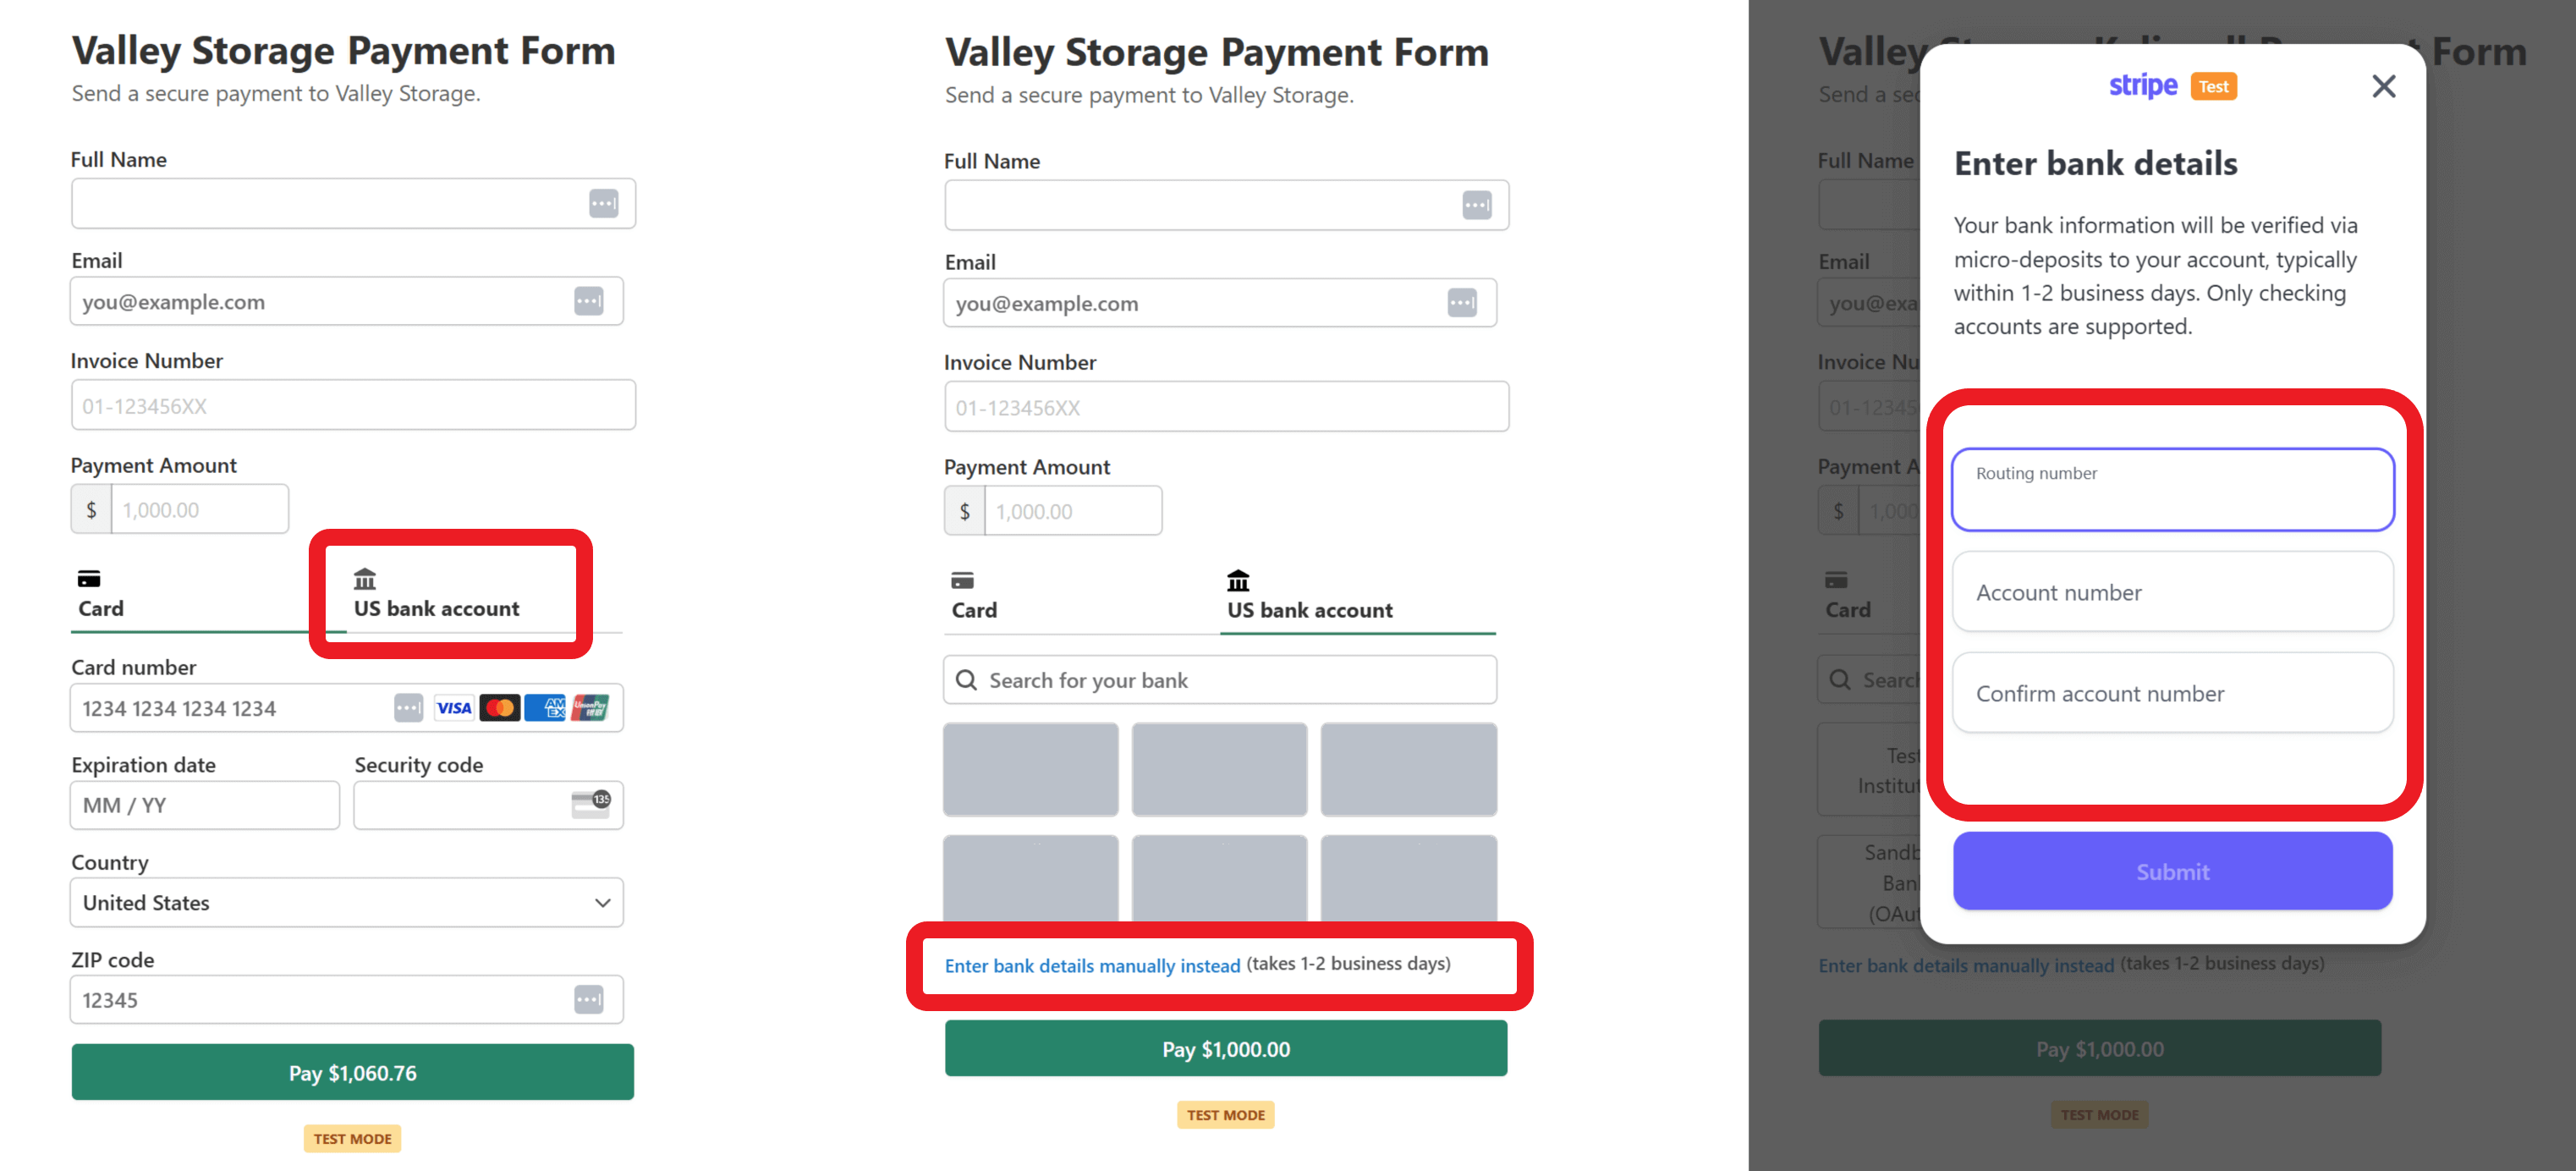
Task: Click the UnionPay card brand icon
Action: [x=590, y=708]
